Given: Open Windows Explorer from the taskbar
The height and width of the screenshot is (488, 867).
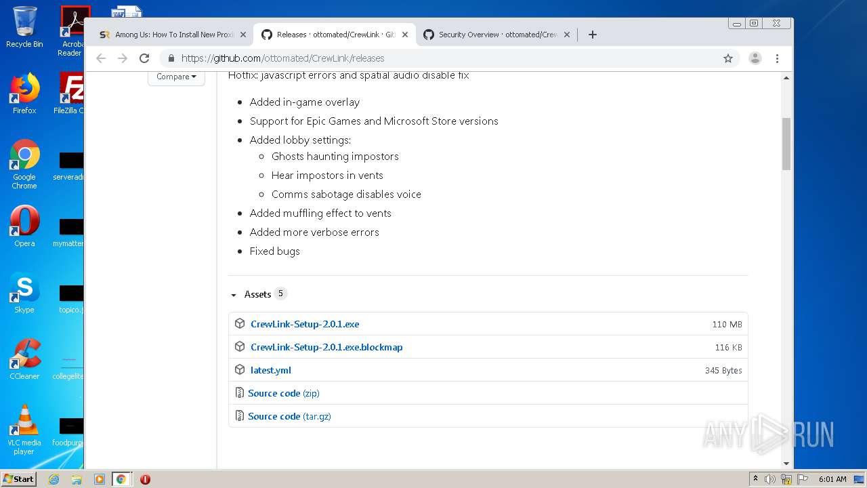Looking at the screenshot, I should 77,479.
